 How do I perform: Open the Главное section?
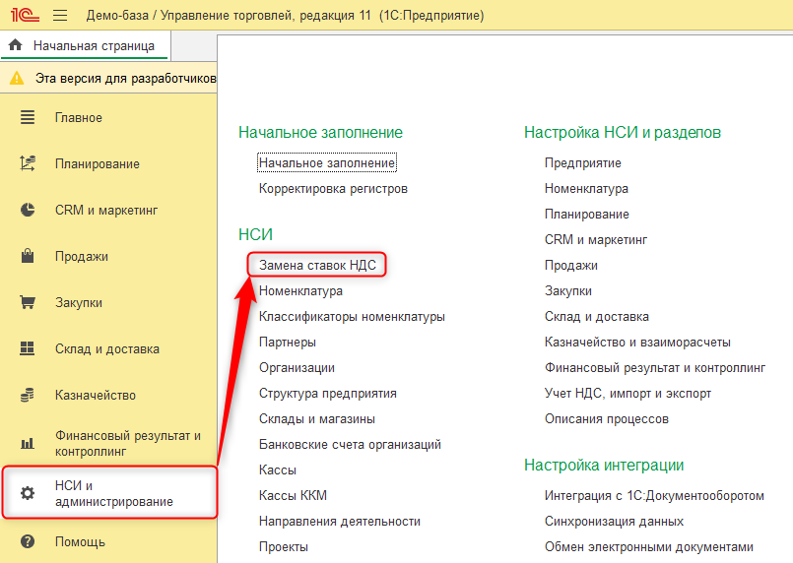[x=79, y=118]
